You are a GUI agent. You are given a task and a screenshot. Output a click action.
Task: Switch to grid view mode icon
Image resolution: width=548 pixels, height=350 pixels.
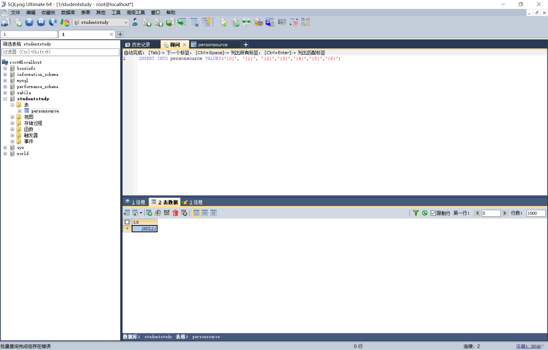pyautogui.click(x=196, y=213)
